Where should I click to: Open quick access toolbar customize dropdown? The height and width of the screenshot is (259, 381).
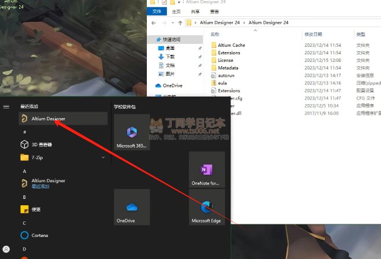click(x=179, y=2)
